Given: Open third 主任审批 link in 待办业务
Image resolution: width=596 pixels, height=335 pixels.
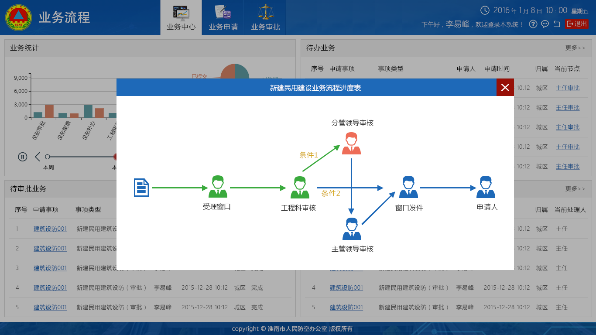Looking at the screenshot, I should coord(568,127).
